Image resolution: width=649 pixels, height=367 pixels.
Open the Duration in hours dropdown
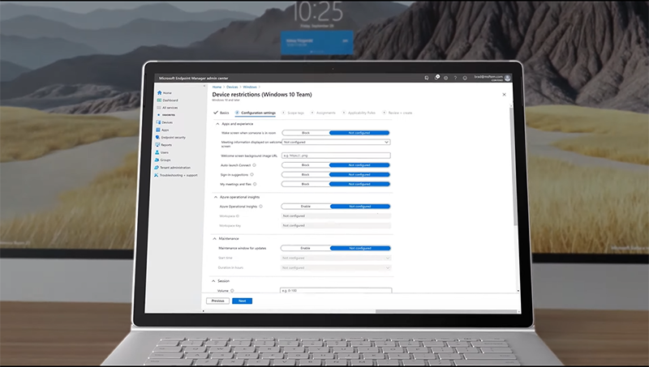pyautogui.click(x=336, y=268)
